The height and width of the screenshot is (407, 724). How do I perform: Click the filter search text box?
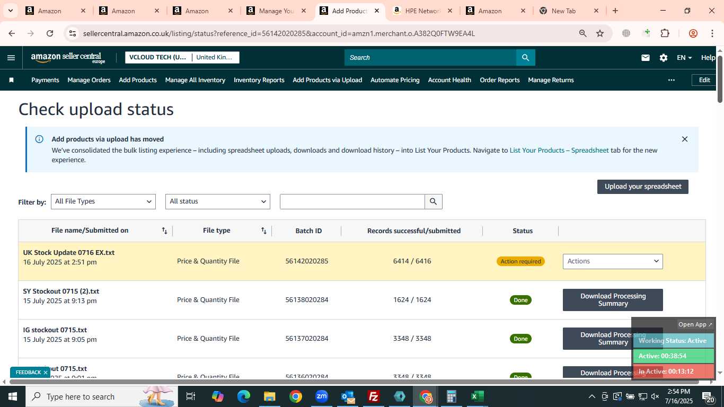[x=352, y=201]
